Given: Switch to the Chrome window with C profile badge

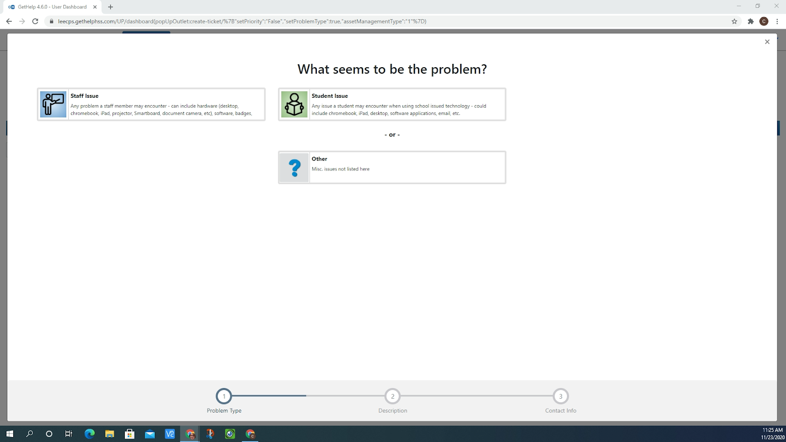Looking at the screenshot, I should 251,434.
